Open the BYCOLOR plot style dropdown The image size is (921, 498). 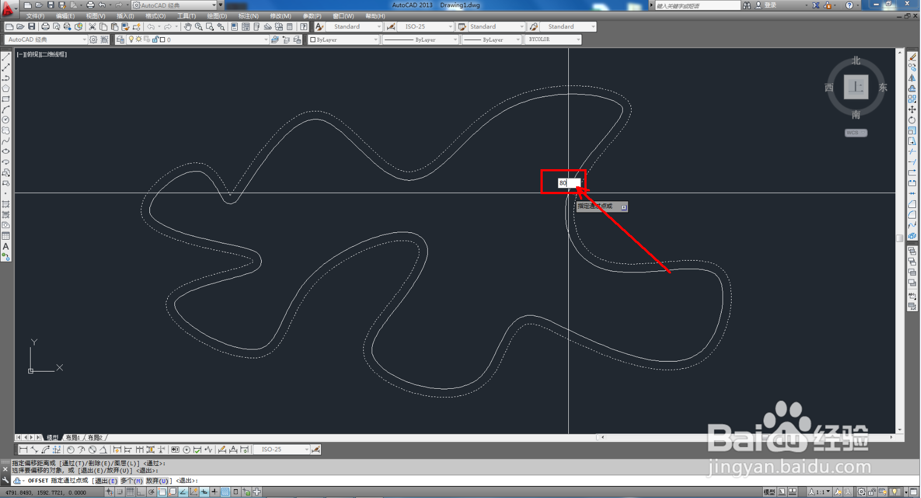pyautogui.click(x=553, y=40)
